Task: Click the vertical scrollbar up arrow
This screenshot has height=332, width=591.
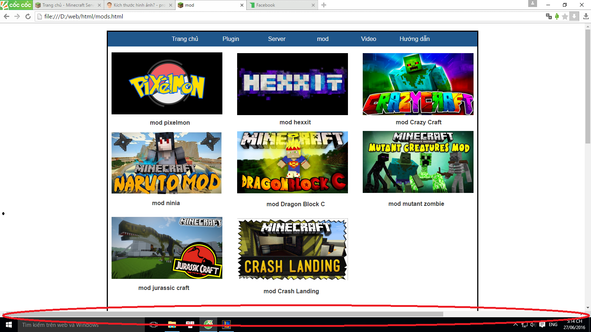Action: [588, 27]
